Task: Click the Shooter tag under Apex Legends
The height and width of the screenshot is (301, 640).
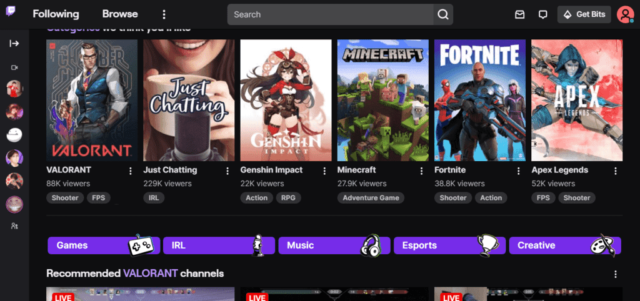Action: pos(577,198)
